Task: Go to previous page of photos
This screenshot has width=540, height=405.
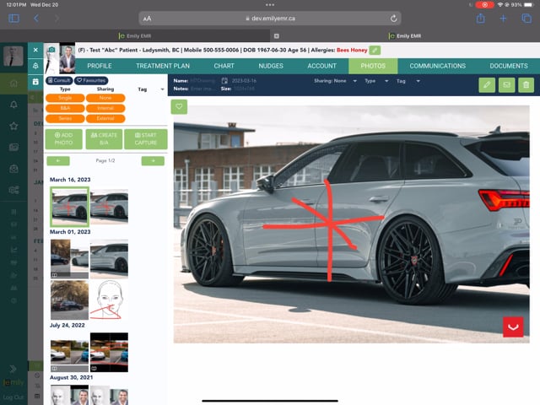Action: (58, 161)
